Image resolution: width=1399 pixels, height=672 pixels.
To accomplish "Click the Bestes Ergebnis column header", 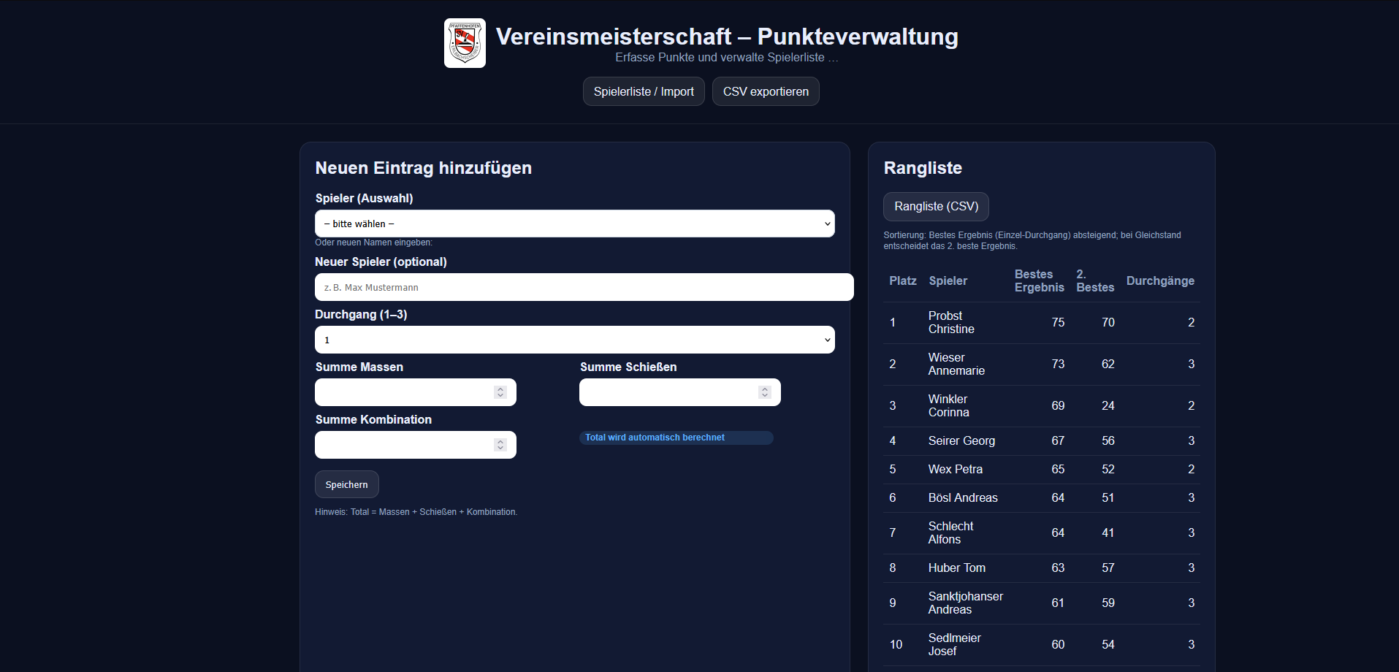I will [x=1038, y=280].
